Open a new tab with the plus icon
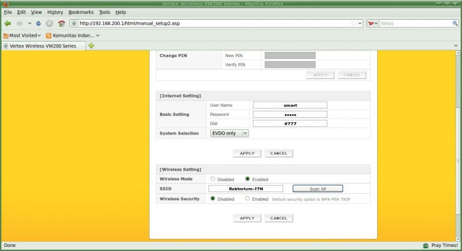Viewport: 462px width, 251px height. [x=91, y=46]
